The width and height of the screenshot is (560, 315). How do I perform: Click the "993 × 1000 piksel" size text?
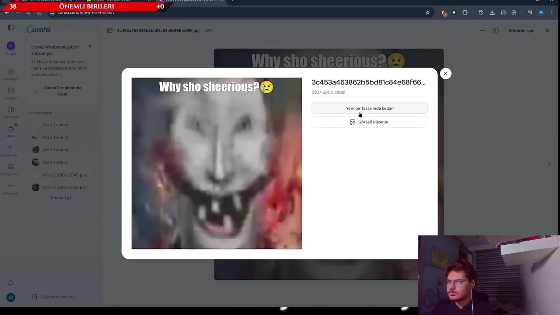click(x=329, y=92)
